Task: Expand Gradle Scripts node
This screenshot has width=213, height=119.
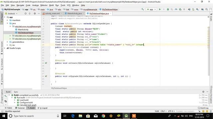Action: click(5, 48)
